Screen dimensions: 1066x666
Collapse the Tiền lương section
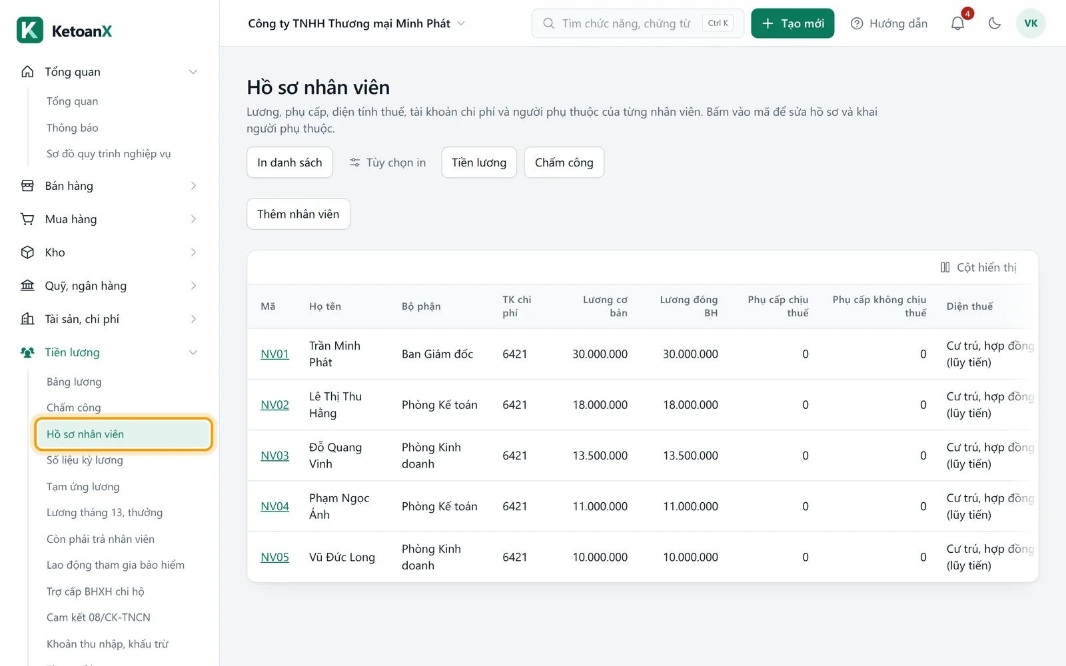109,352
